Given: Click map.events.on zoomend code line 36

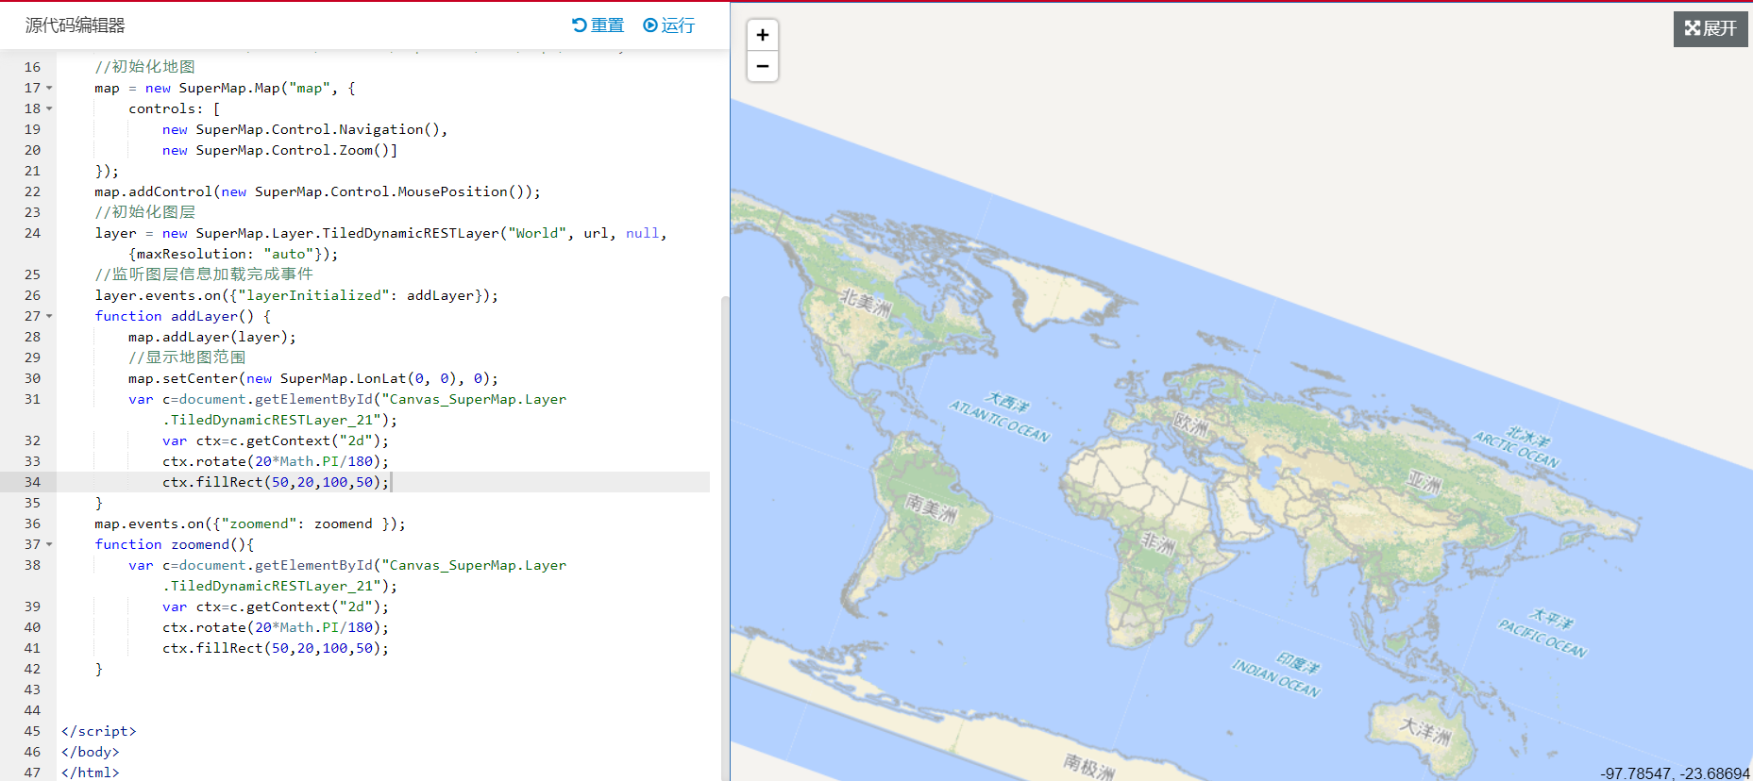Looking at the screenshot, I should click(x=250, y=523).
